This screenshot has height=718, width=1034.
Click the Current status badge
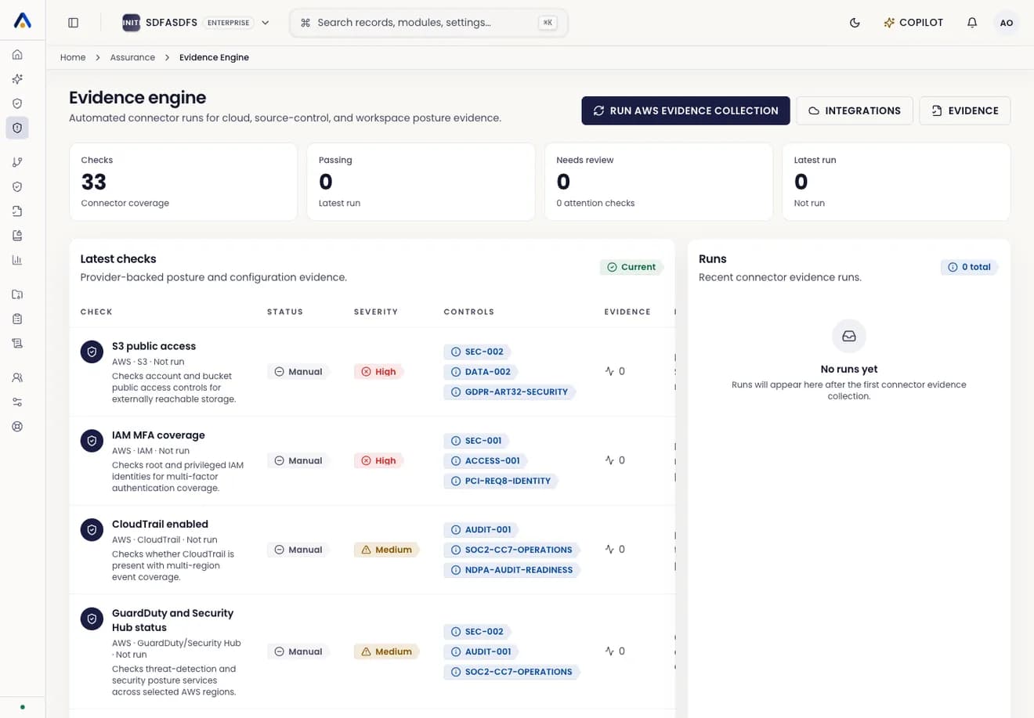pos(631,267)
